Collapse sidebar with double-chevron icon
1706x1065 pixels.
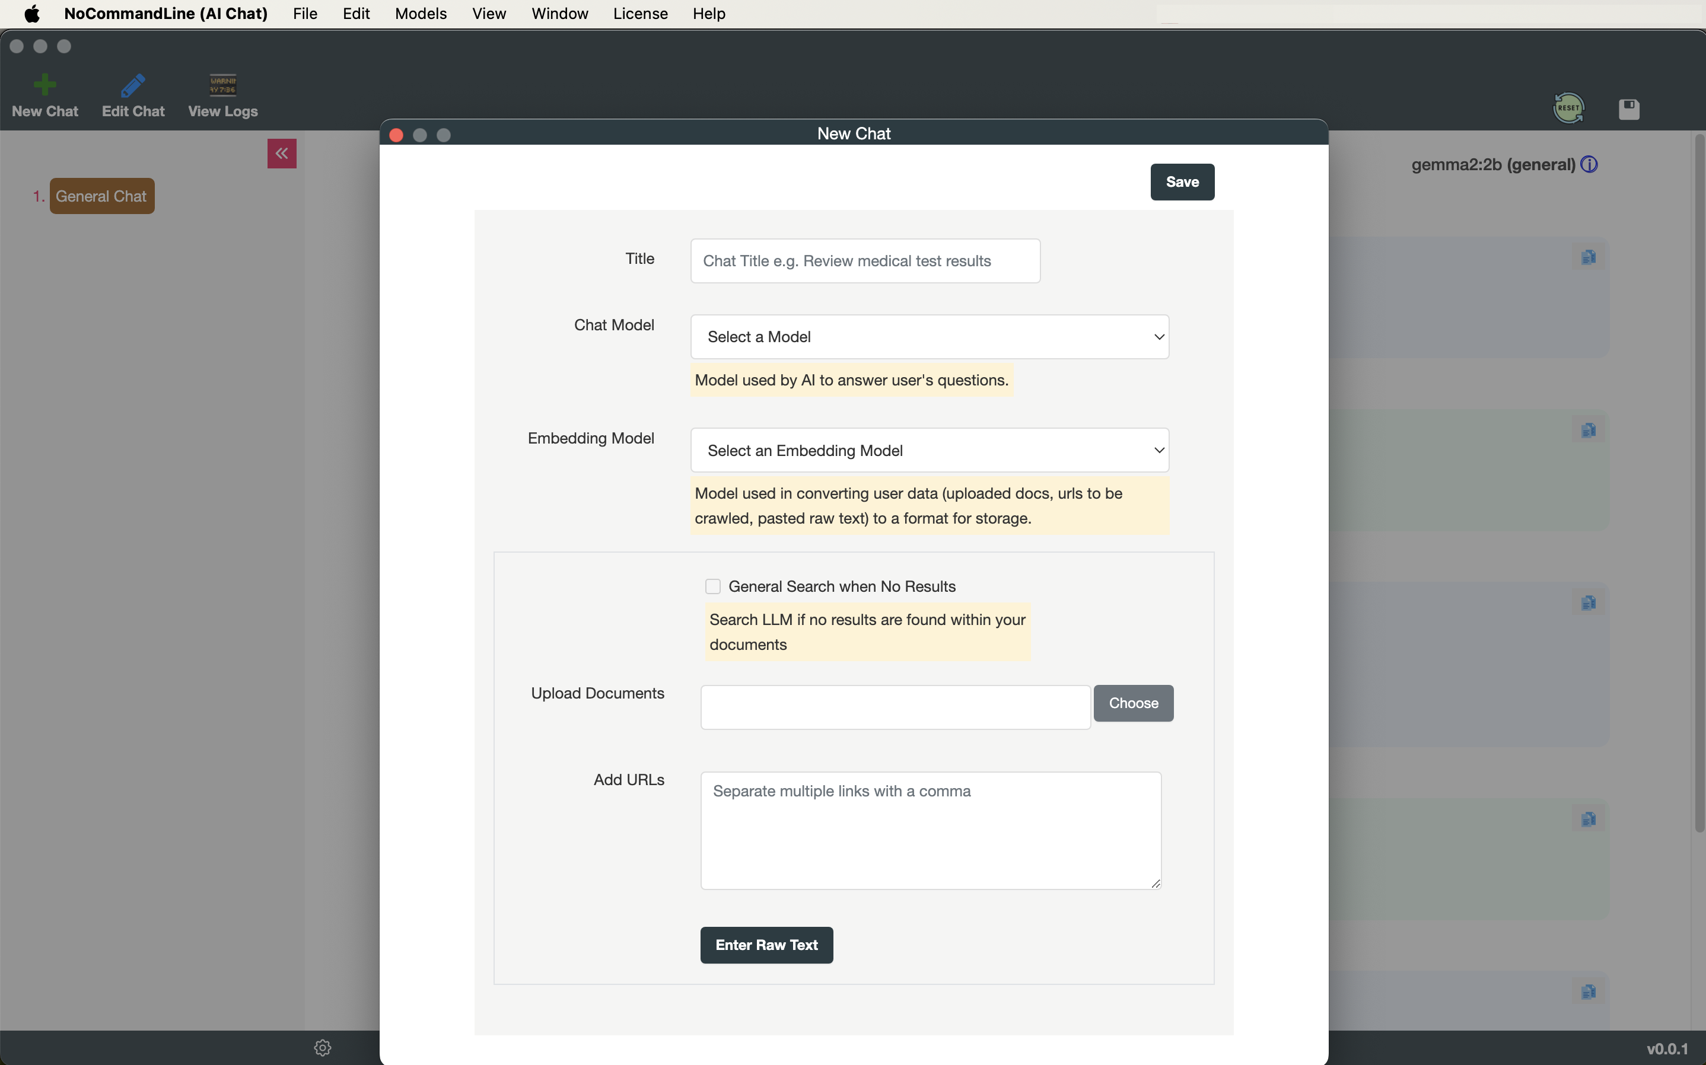[x=282, y=154]
